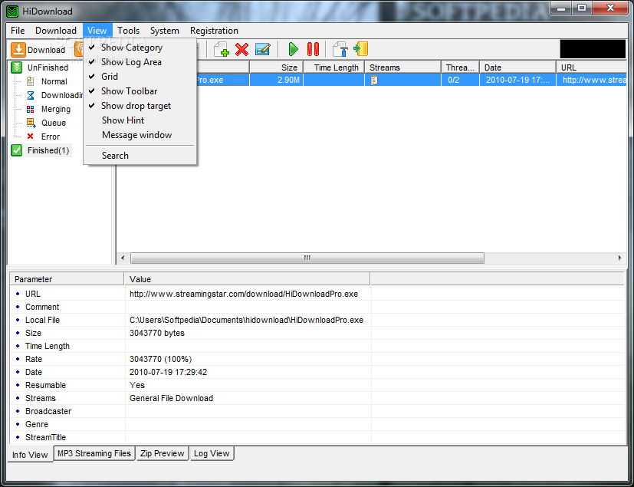Switch to the Zip Preview tab
This screenshot has width=634, height=487.
click(x=162, y=453)
